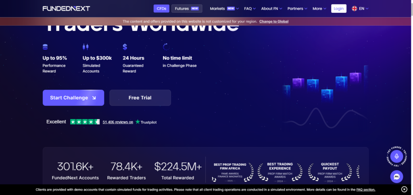Click the FundedNext logo

(x=66, y=8)
